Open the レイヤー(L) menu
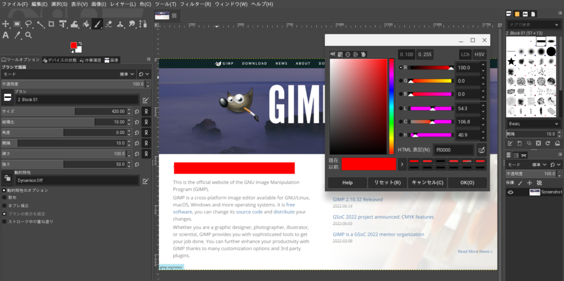 click(x=123, y=4)
